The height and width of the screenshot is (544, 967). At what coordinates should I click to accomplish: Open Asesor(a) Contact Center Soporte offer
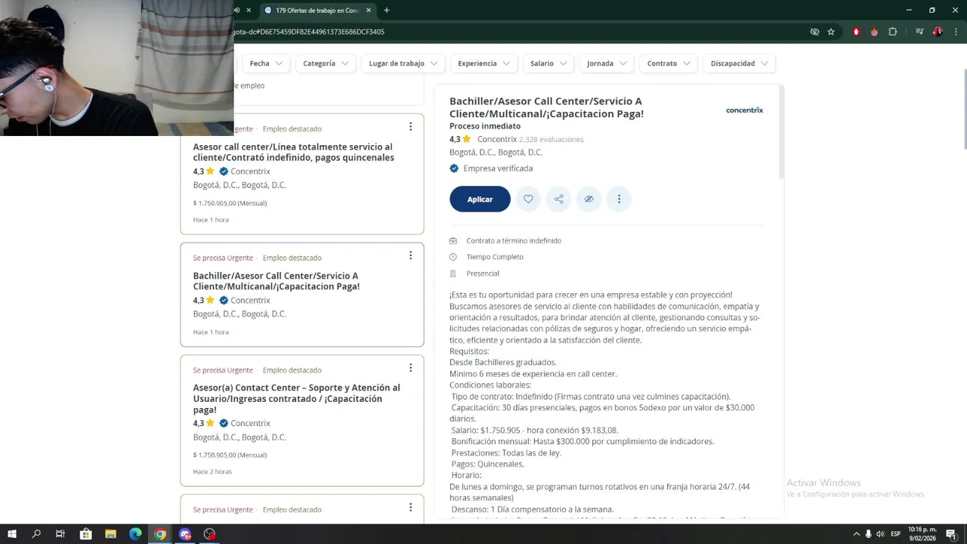296,398
